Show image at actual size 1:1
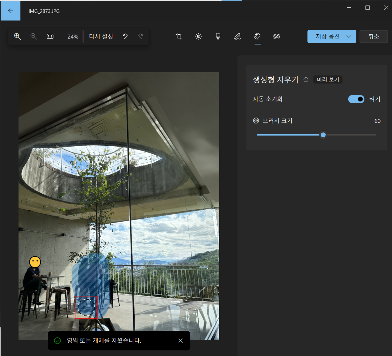Screen dimensions: 392x356 [50, 36]
